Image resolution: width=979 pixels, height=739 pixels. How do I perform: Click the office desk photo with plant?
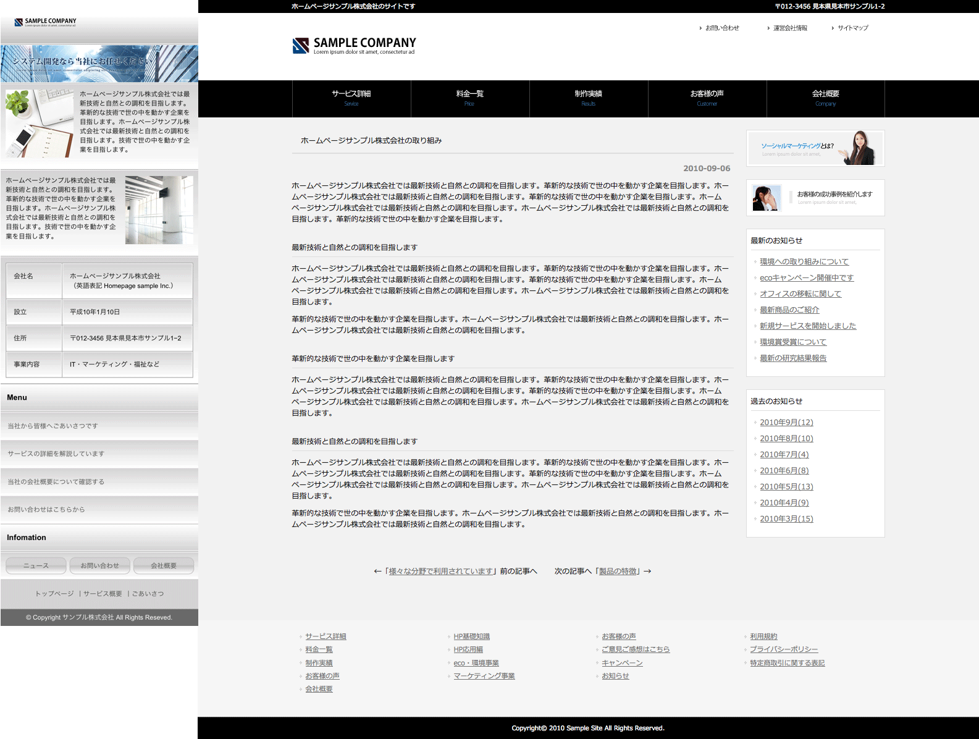[40, 122]
